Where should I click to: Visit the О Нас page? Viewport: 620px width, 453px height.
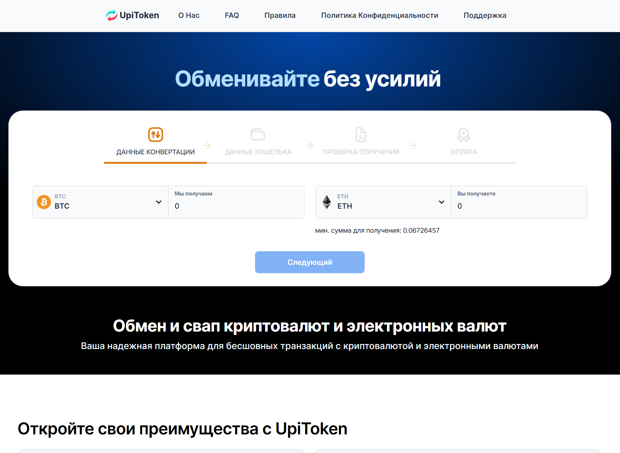coord(189,15)
